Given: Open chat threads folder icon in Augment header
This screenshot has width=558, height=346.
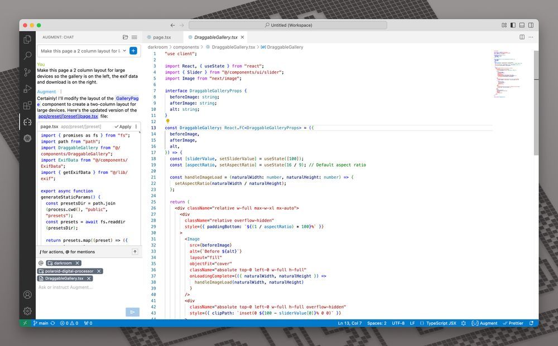Looking at the screenshot, I should click(x=125, y=37).
